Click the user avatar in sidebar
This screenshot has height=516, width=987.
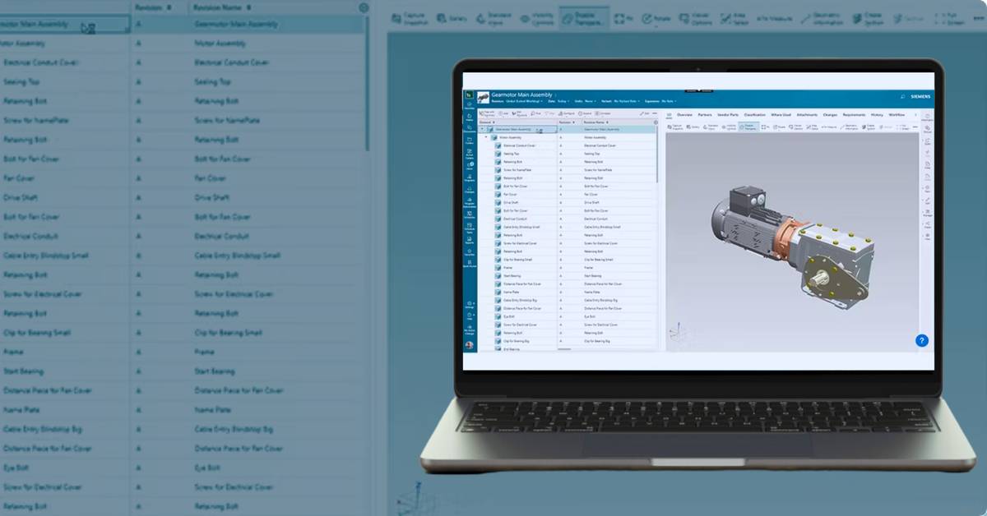469,346
